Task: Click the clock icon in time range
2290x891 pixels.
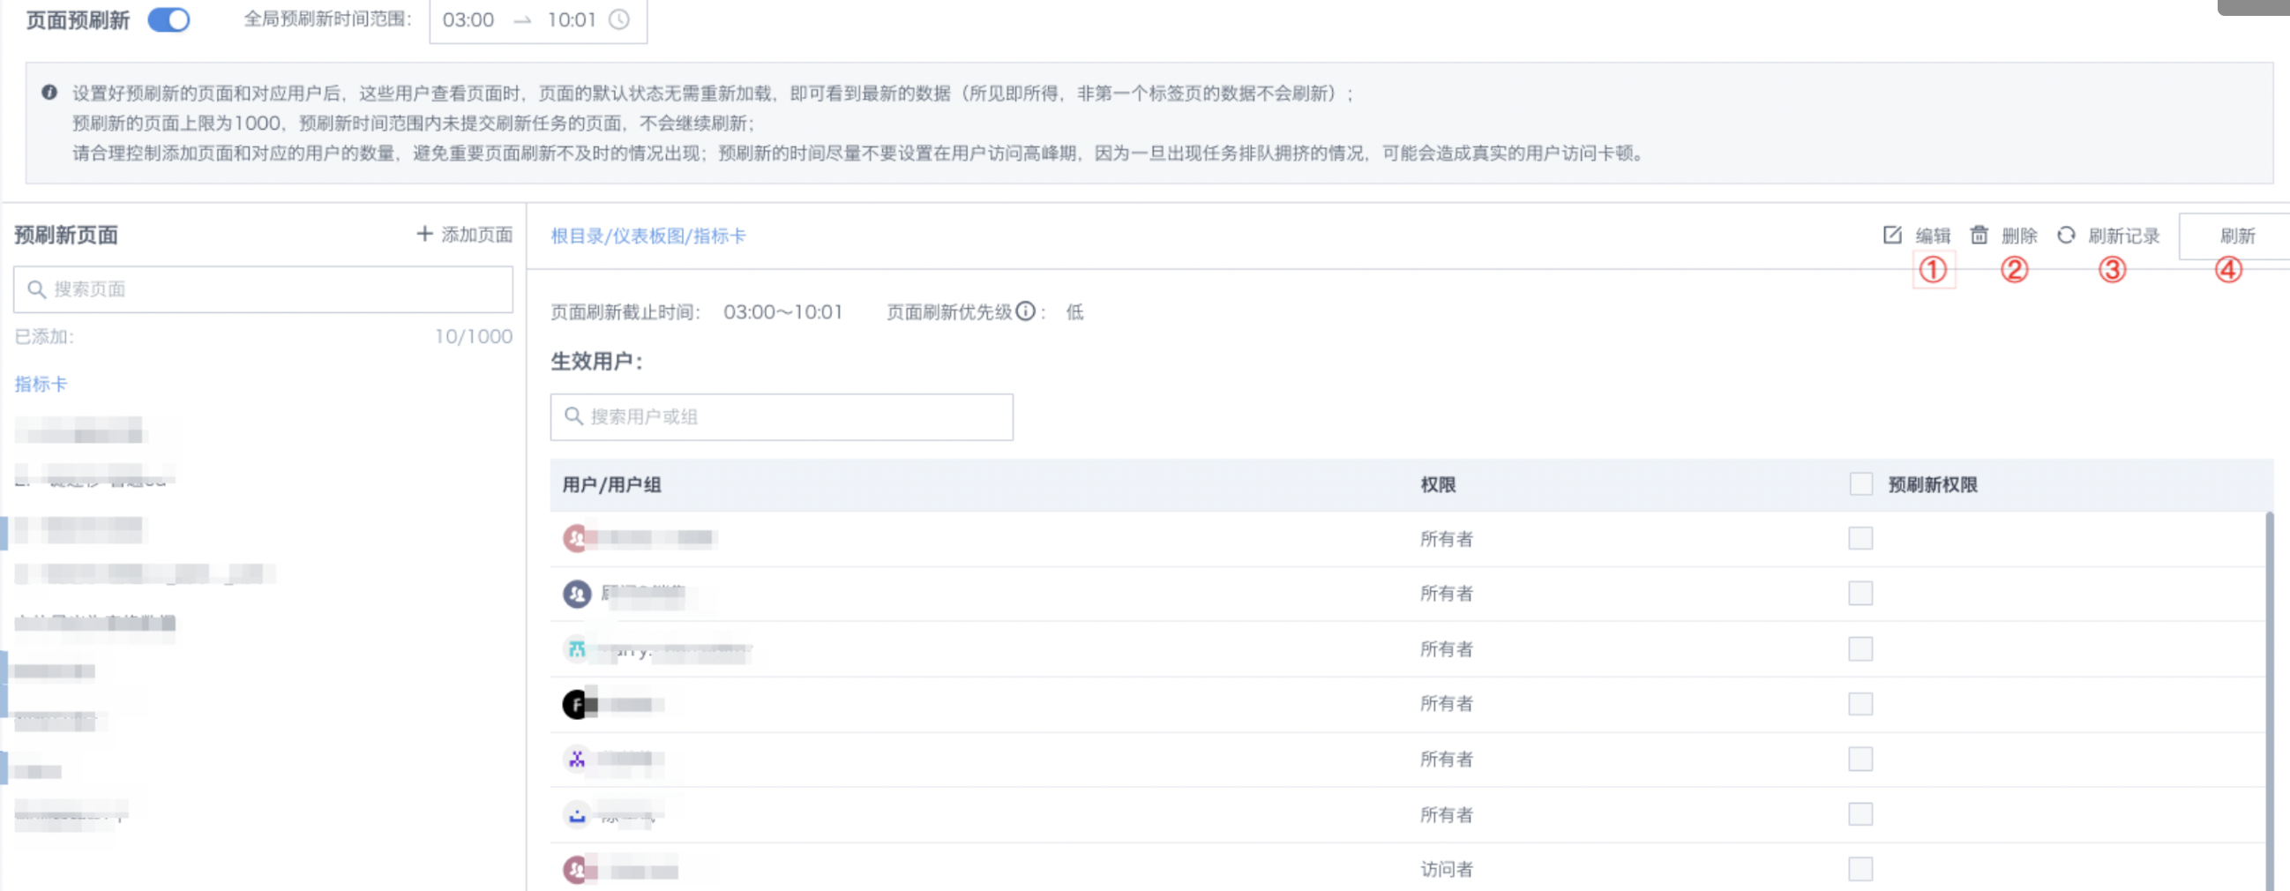Action: 618,19
